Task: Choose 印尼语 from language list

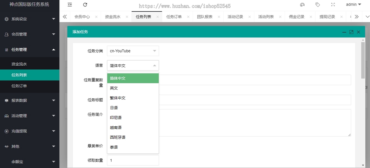Action: [133, 118]
